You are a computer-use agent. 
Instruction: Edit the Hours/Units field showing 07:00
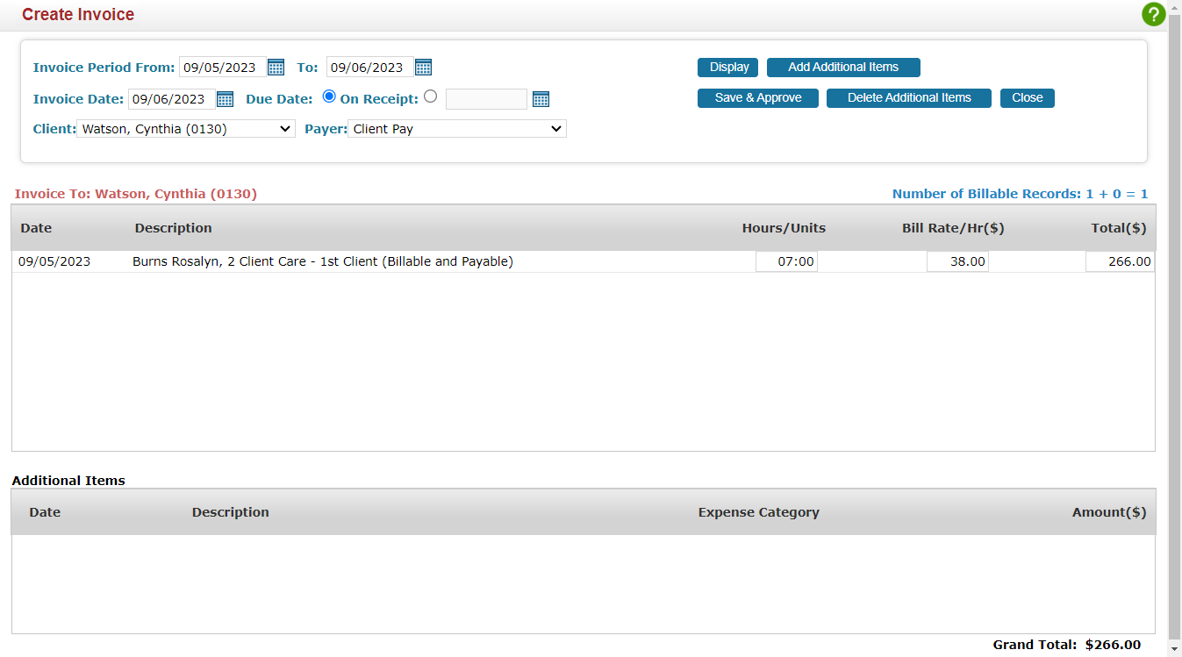786,261
